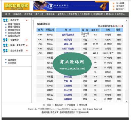This screenshot has height=120, width=131.
Task: Expand the 企业信息管理 section arrow
Action: click(x=27, y=50)
